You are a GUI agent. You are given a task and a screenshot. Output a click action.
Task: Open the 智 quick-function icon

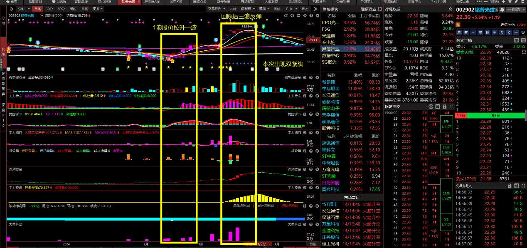pyautogui.click(x=467, y=32)
